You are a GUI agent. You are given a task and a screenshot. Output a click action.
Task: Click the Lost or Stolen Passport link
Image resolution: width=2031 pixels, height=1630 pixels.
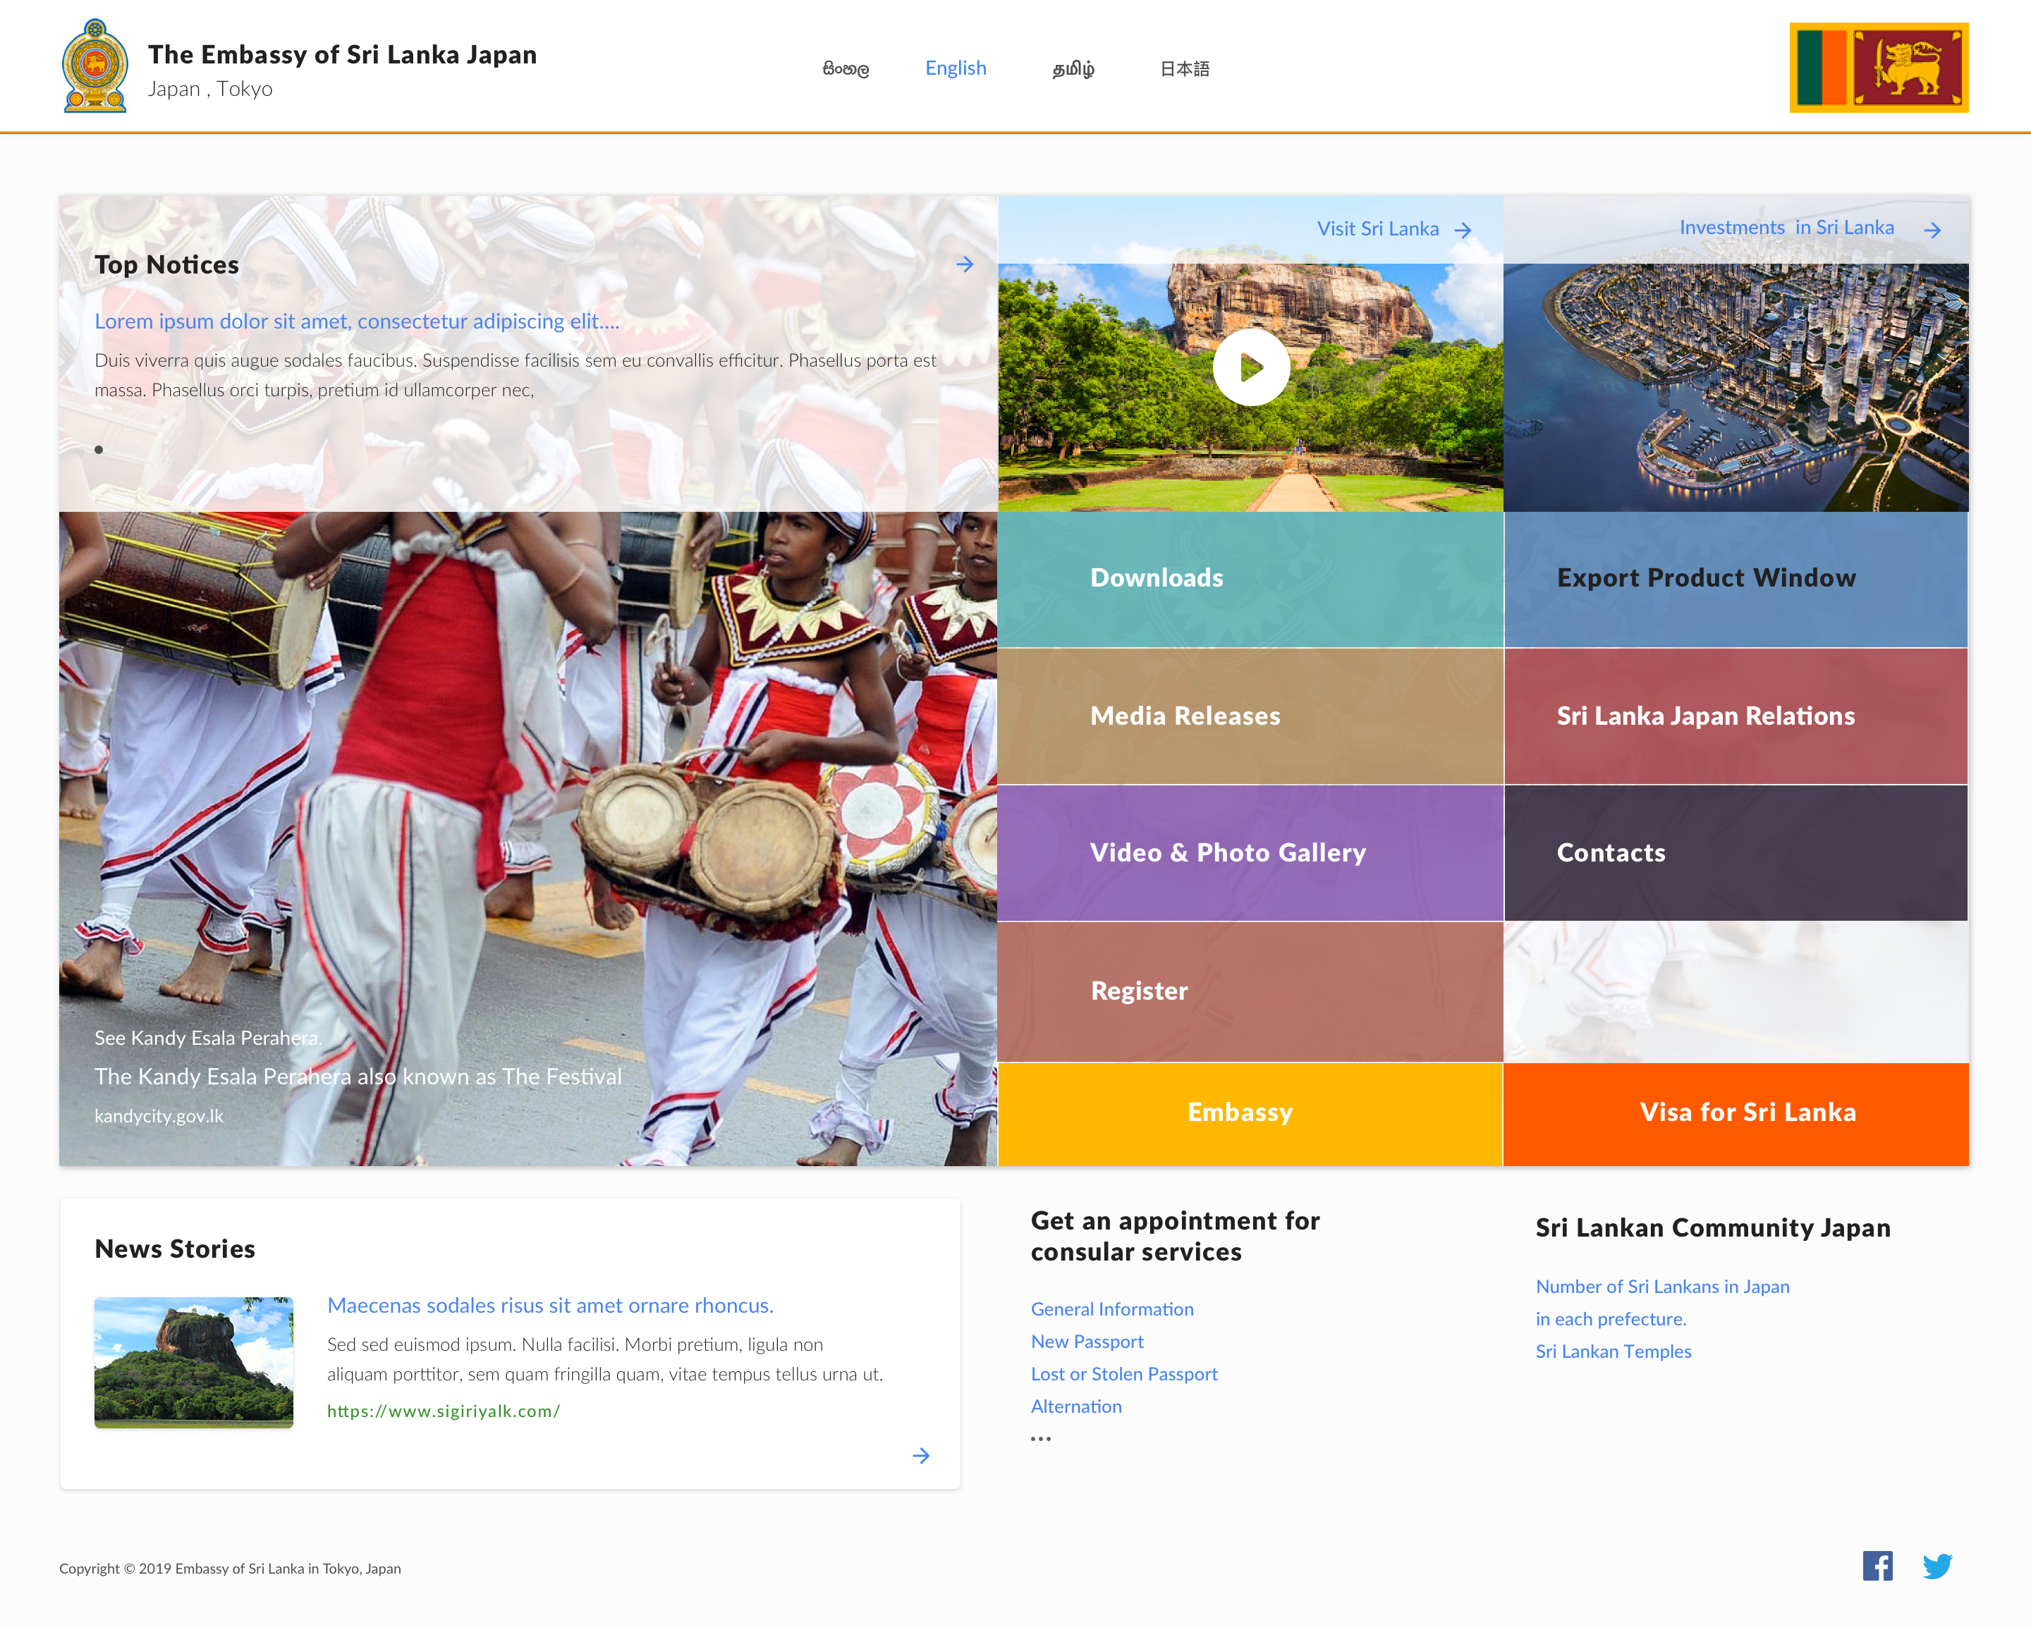tap(1124, 1374)
